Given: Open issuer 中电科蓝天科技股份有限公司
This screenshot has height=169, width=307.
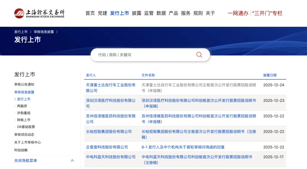Looking at the screenshot, I should [x=111, y=157].
